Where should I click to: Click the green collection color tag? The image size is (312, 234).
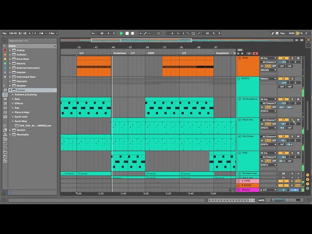coord(5,63)
